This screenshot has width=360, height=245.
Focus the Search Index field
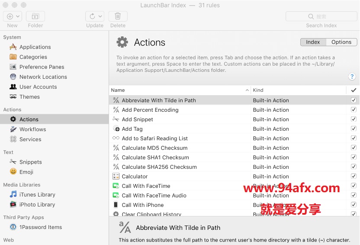click(321, 16)
